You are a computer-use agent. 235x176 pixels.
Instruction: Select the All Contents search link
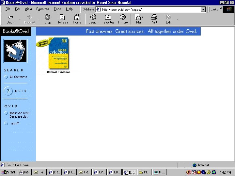click(x=18, y=77)
